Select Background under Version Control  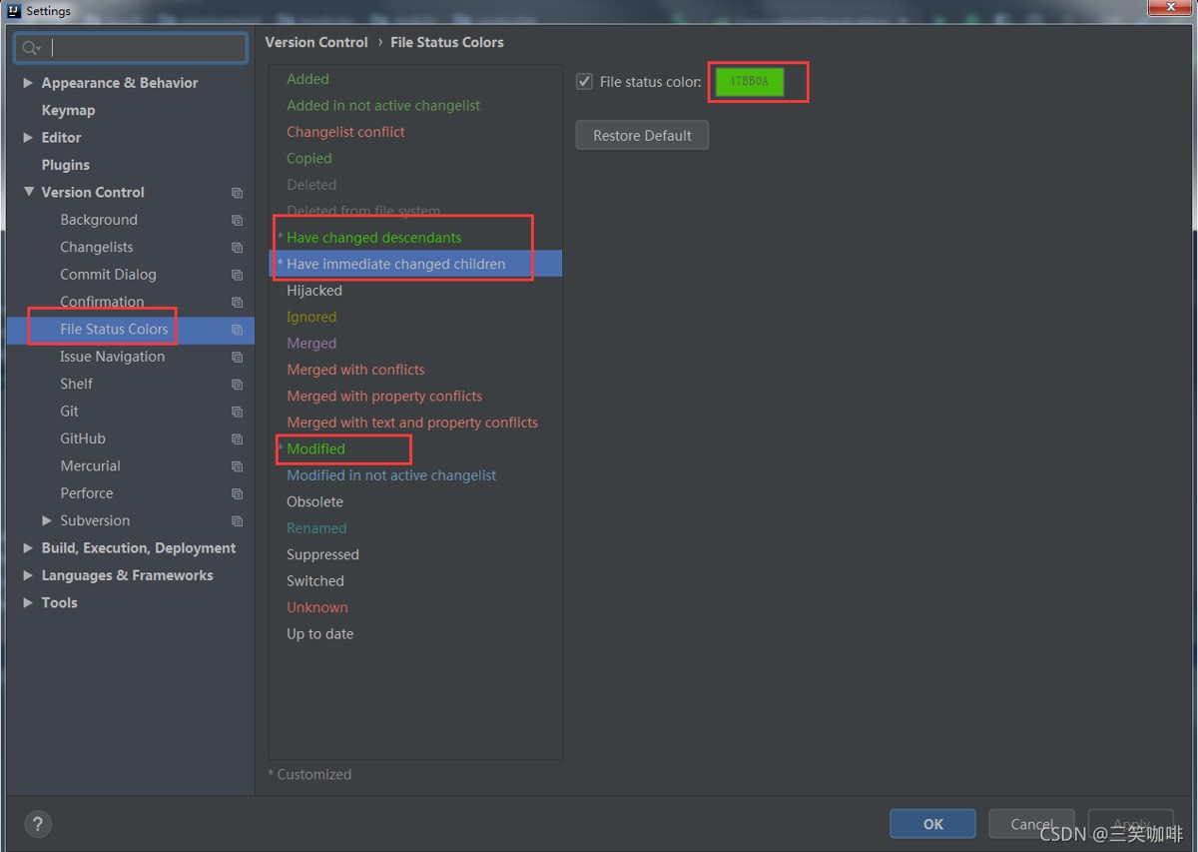point(99,220)
